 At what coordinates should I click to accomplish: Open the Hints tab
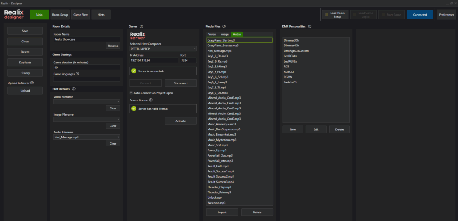point(101,15)
